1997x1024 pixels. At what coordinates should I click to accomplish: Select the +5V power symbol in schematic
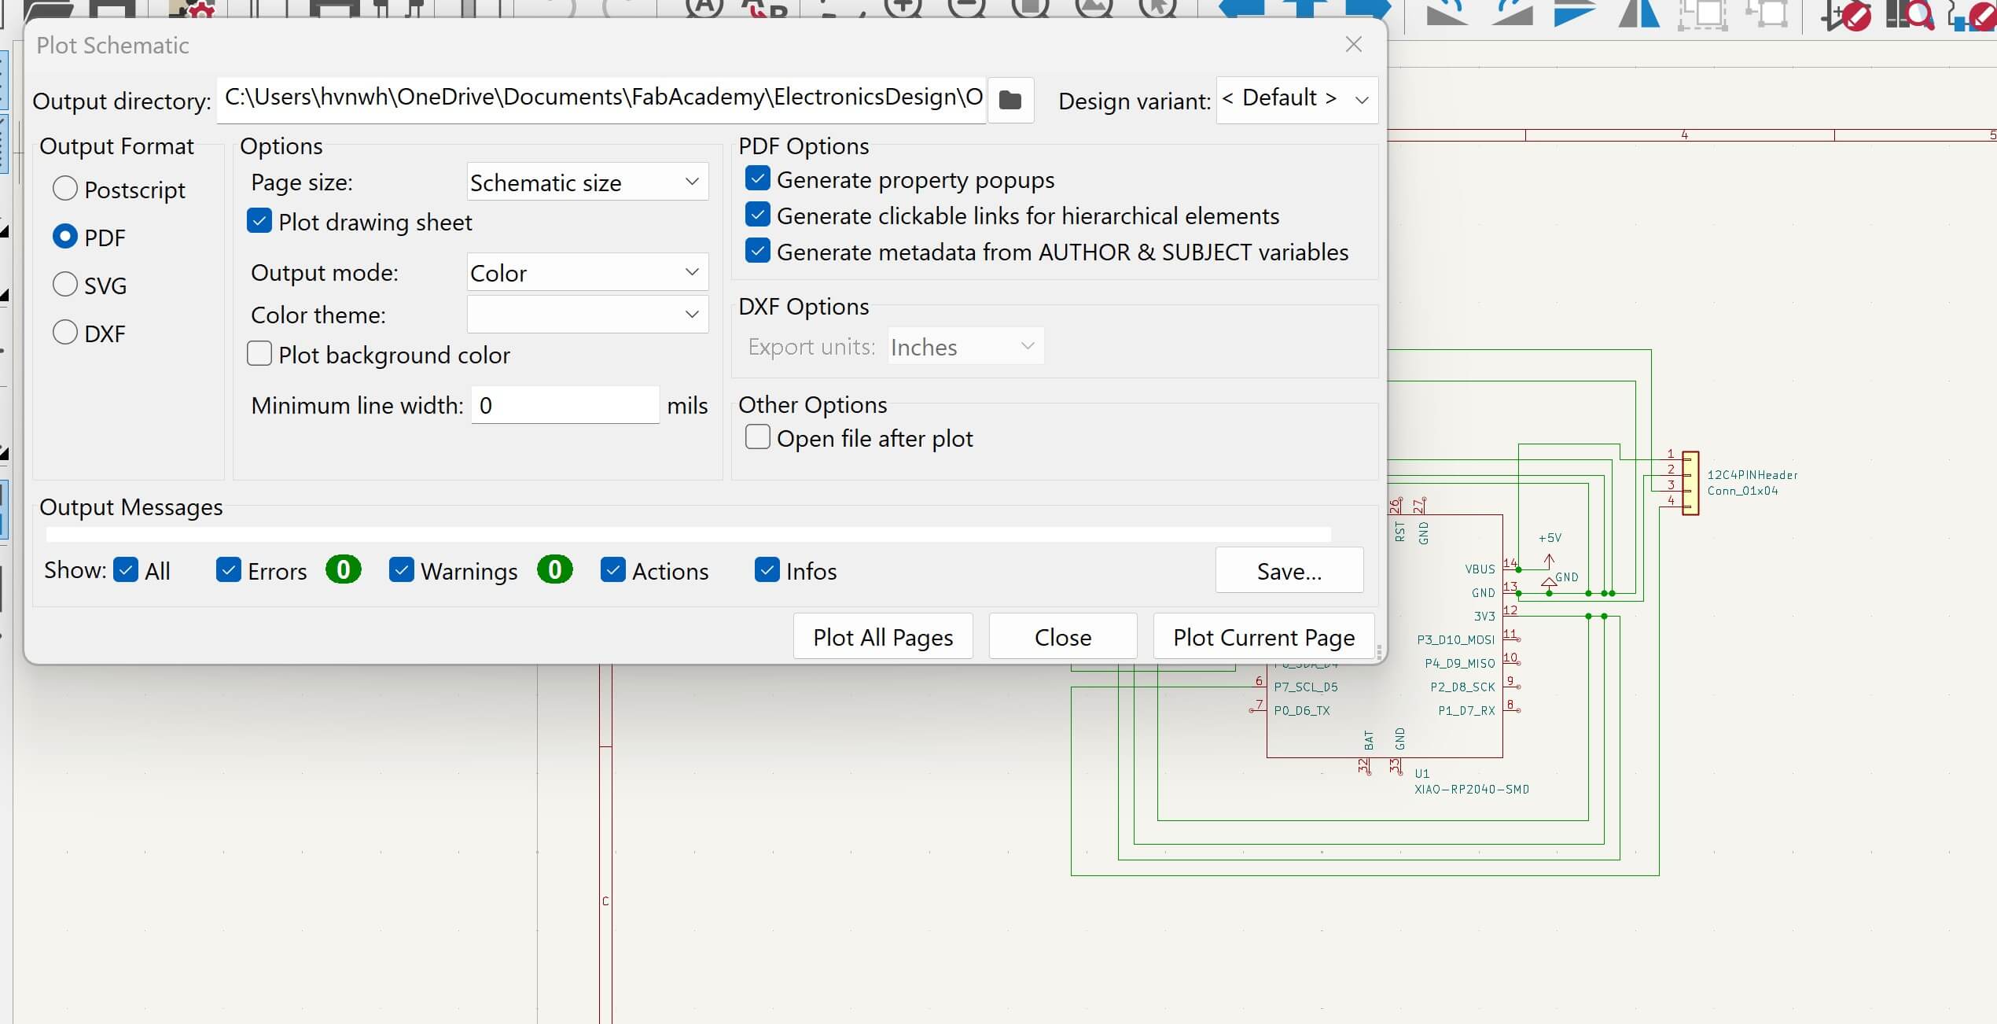point(1549,551)
